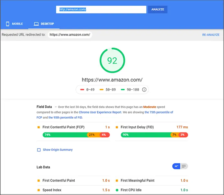Click orange square beside First Contentful Paint (FCP)
The height and width of the screenshot is (195, 224).
point(38,127)
